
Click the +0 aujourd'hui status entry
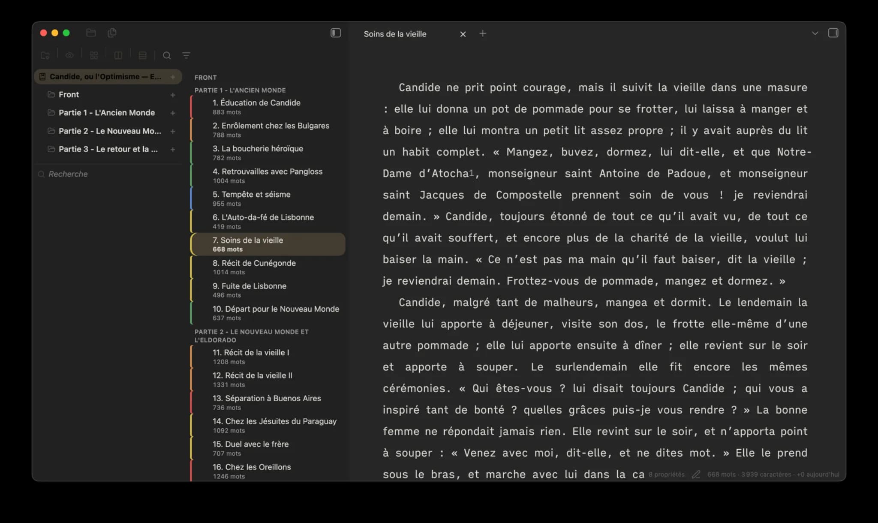pyautogui.click(x=818, y=474)
